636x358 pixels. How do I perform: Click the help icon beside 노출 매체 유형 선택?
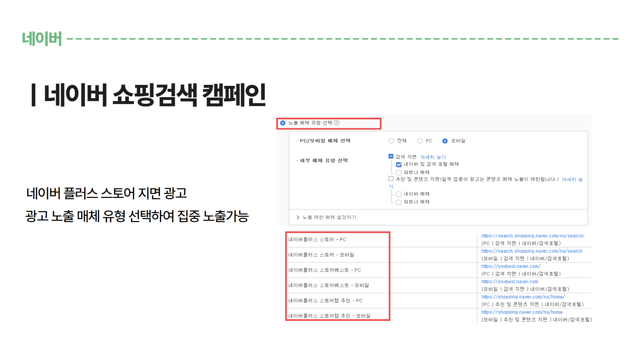click(337, 123)
